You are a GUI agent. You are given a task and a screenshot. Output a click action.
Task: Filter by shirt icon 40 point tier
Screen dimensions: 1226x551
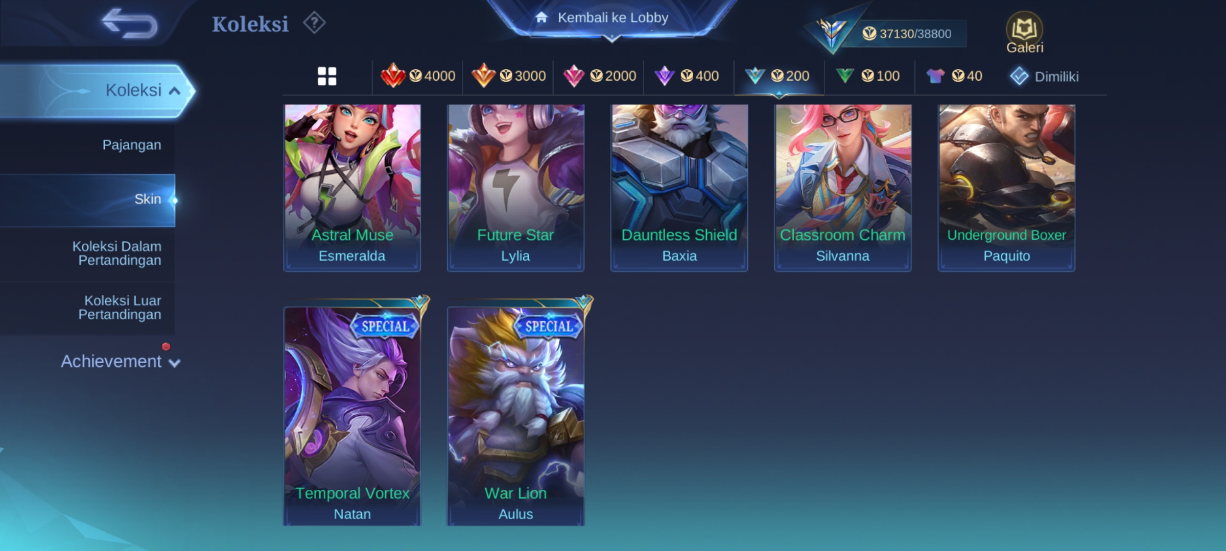tap(954, 76)
